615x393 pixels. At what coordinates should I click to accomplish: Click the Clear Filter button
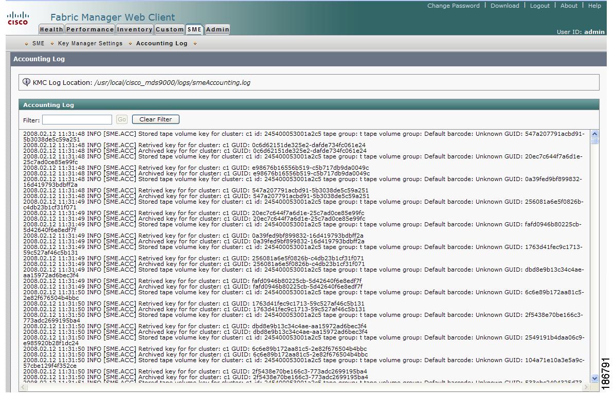point(156,119)
